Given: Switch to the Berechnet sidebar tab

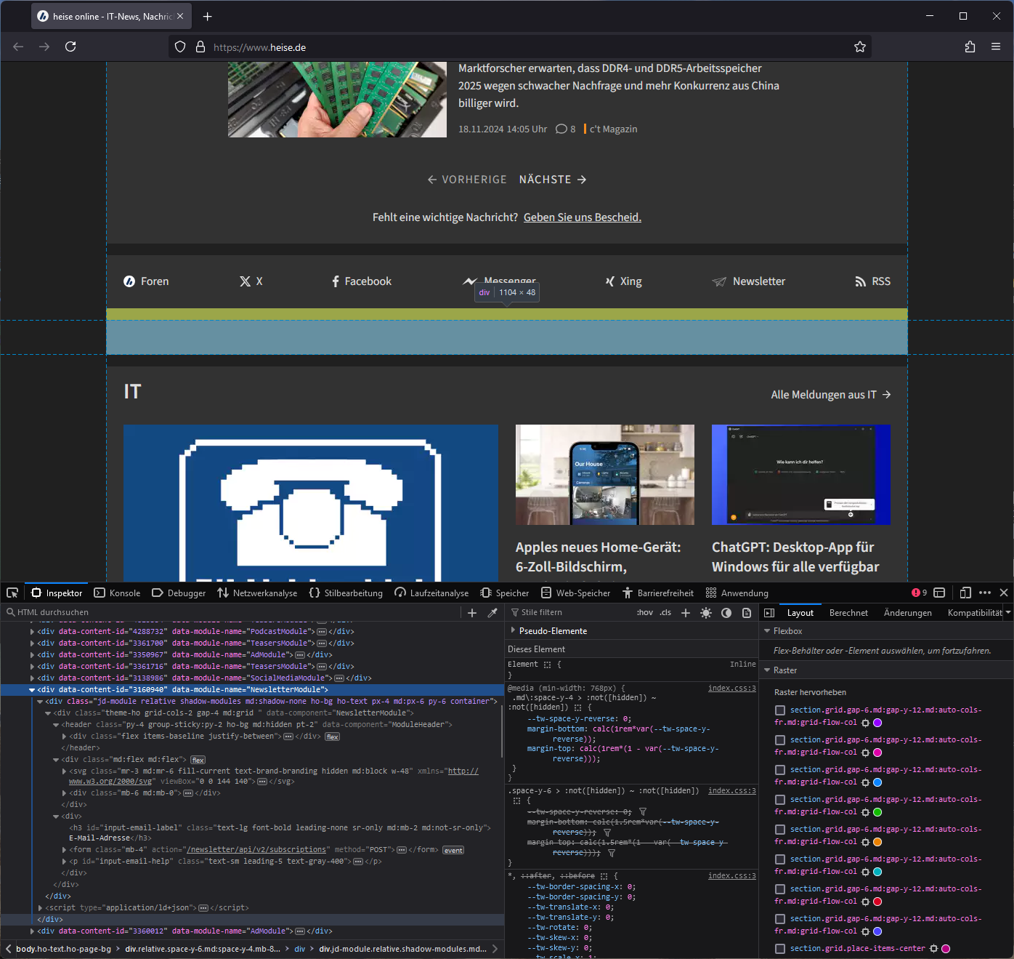Looking at the screenshot, I should point(848,613).
